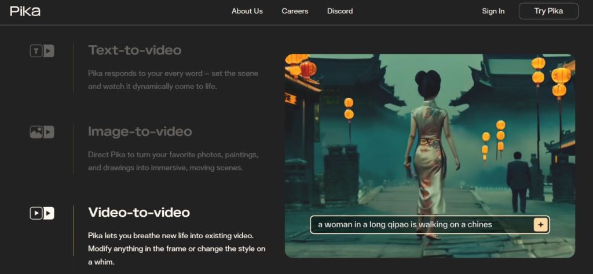Switch to the Text-to-video heading
593x274 pixels.
134,50
